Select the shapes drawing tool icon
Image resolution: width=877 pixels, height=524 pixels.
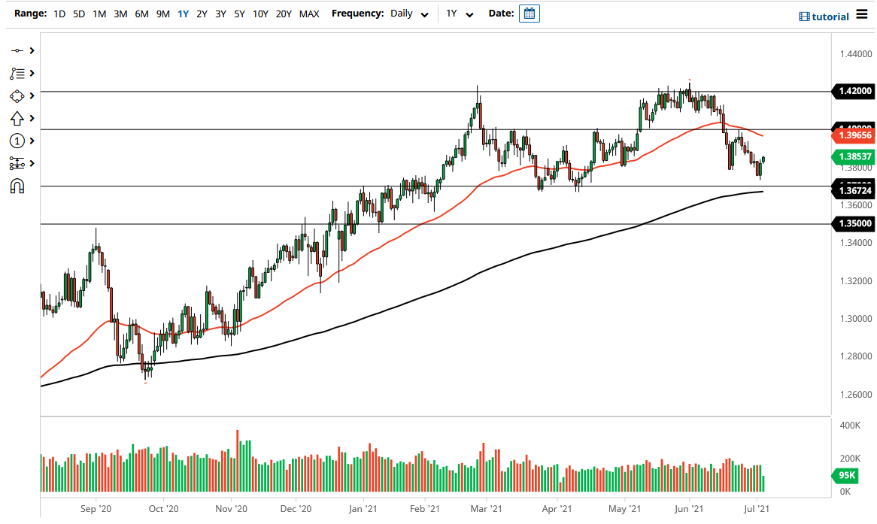[x=17, y=96]
